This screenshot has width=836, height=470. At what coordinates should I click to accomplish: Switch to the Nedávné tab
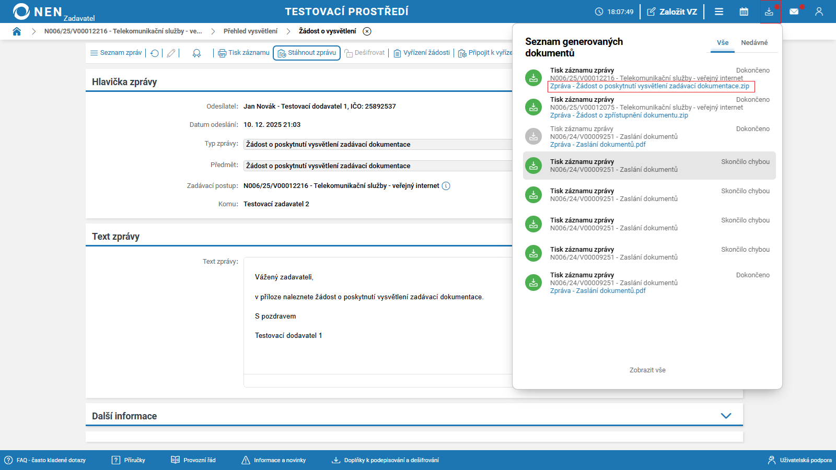[x=754, y=43]
